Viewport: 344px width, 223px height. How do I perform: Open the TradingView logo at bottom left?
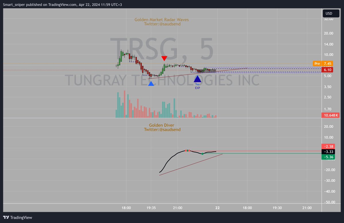pos(18,217)
